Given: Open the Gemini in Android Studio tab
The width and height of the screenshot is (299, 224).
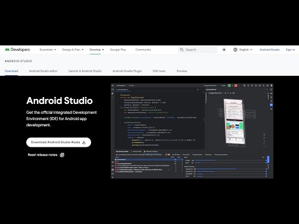Looking at the screenshot, I should click(x=85, y=71).
